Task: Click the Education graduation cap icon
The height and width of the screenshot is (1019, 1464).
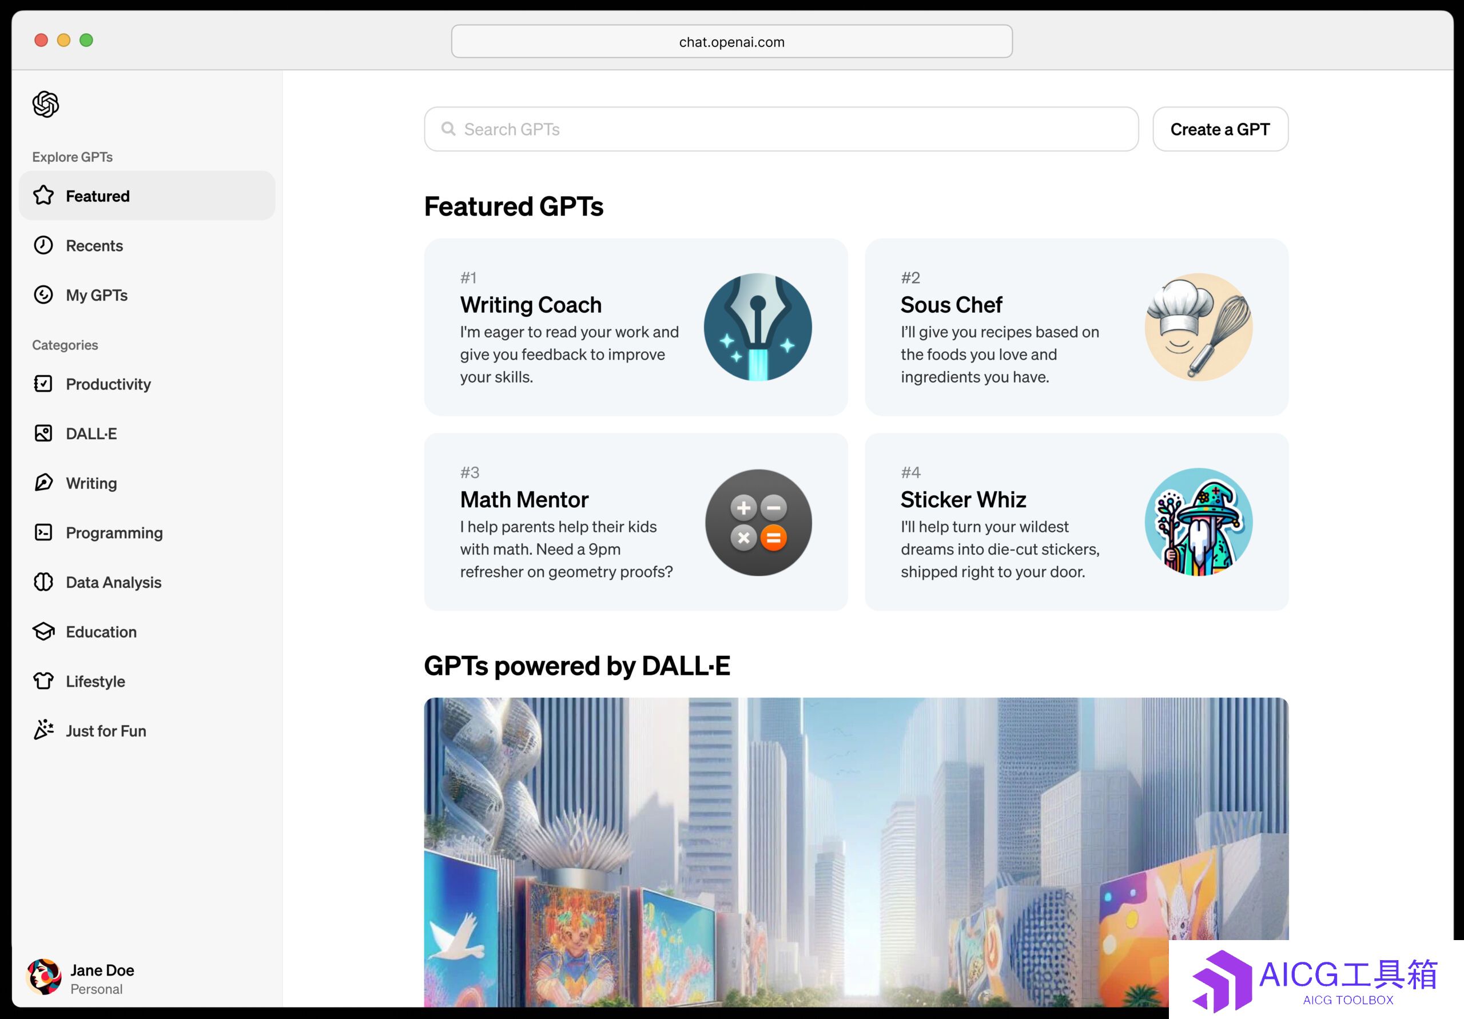Action: [x=43, y=631]
